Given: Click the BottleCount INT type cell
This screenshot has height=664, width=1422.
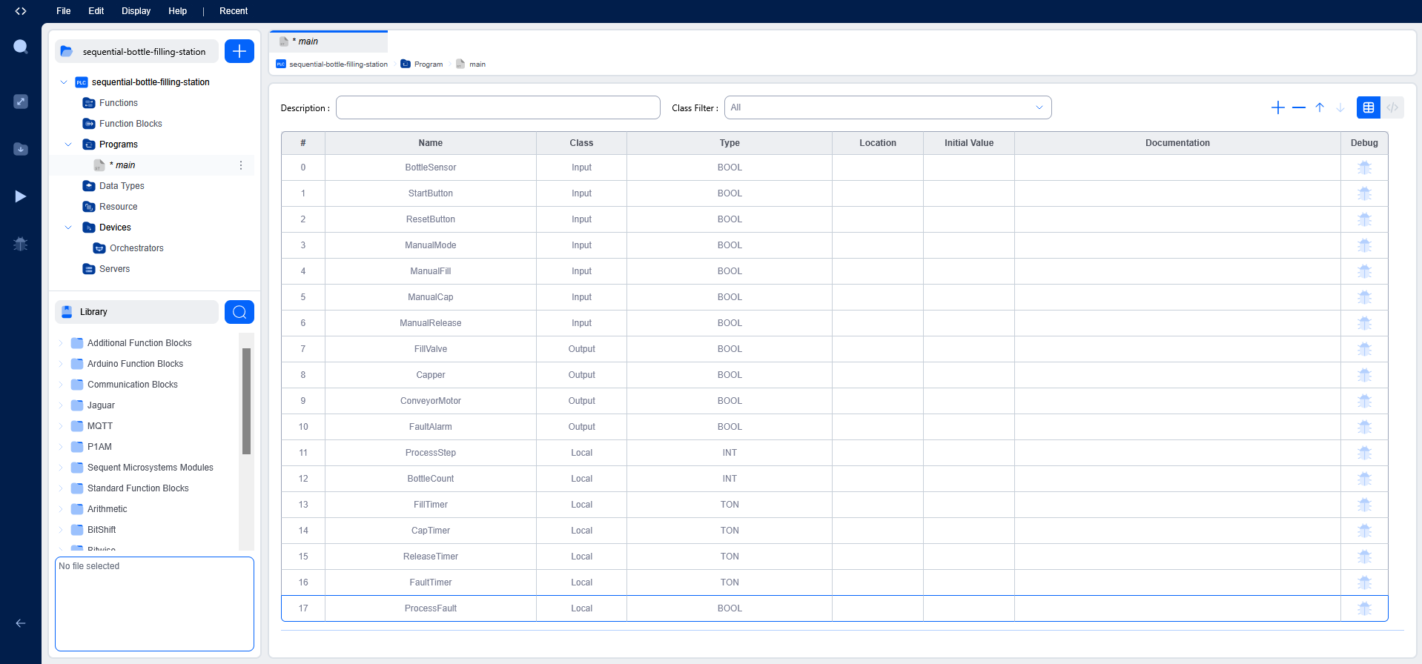Looking at the screenshot, I should tap(730, 479).
